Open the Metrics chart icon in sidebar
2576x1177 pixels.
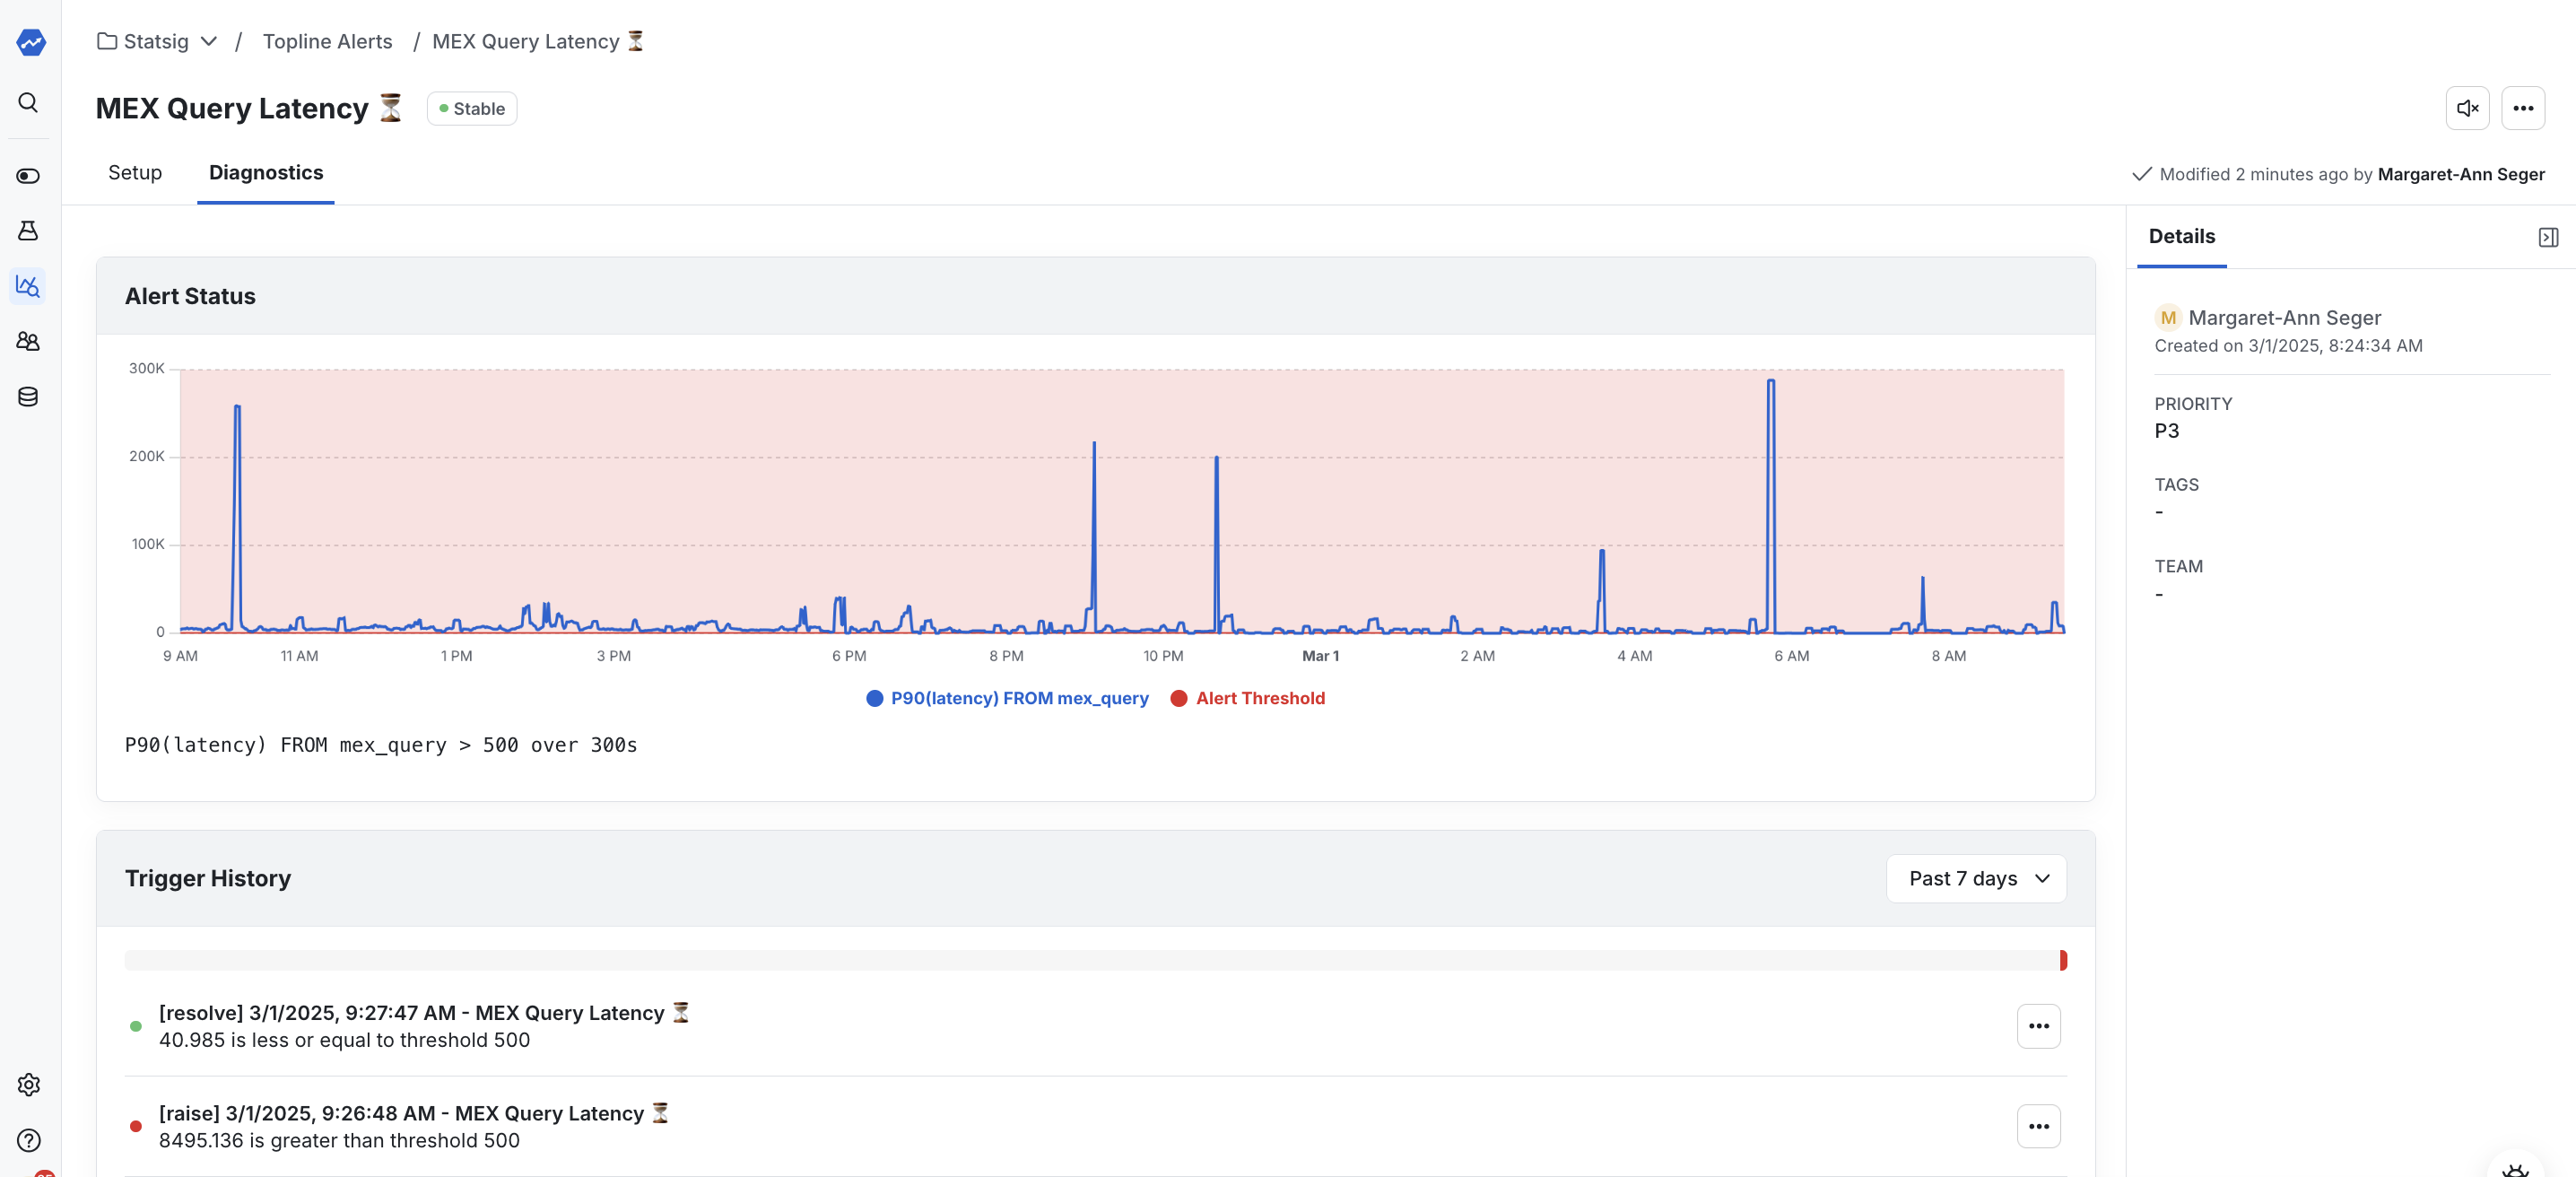coord(28,286)
